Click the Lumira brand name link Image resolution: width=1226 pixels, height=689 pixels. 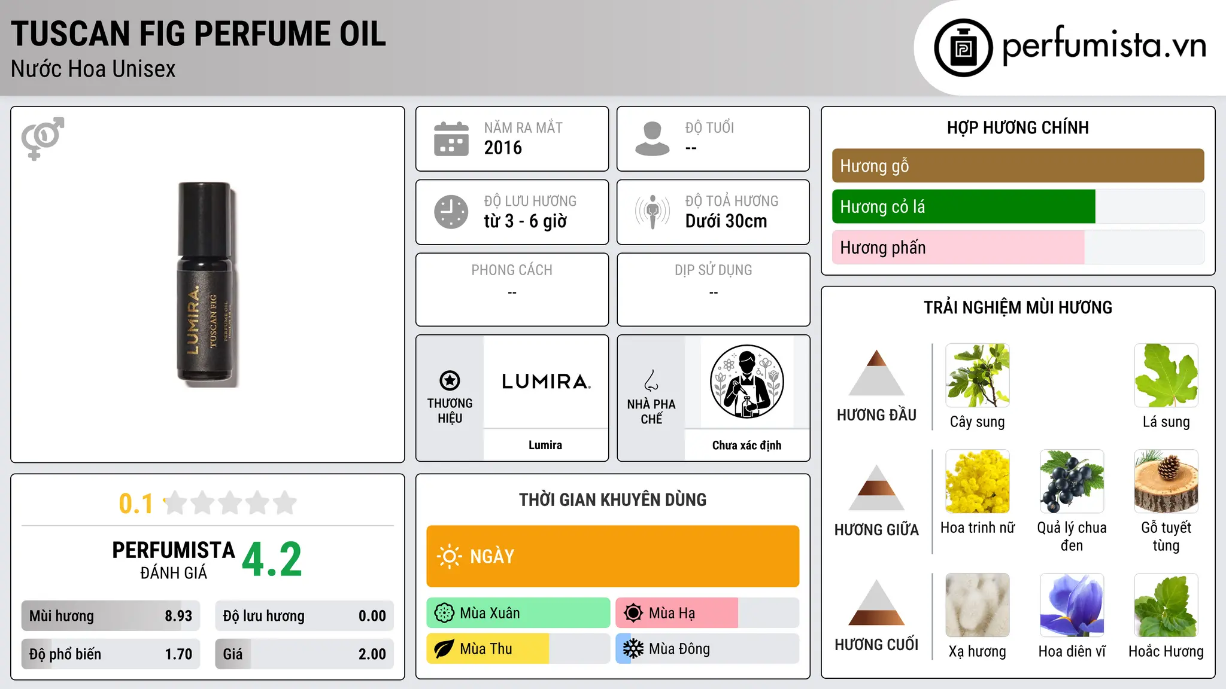click(545, 445)
